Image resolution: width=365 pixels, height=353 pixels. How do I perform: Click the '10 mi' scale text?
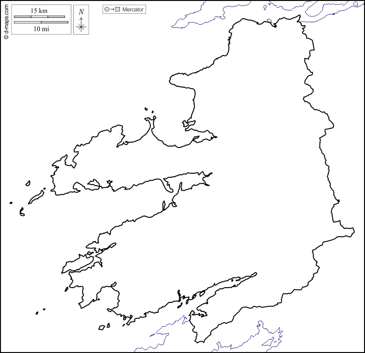[41, 29]
